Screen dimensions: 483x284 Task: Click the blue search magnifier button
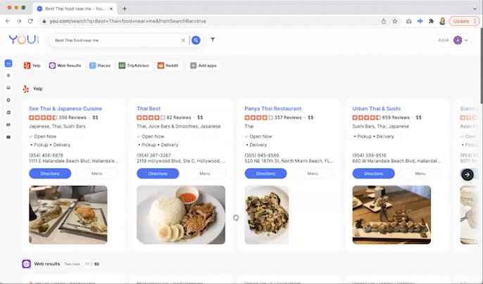[x=196, y=40]
